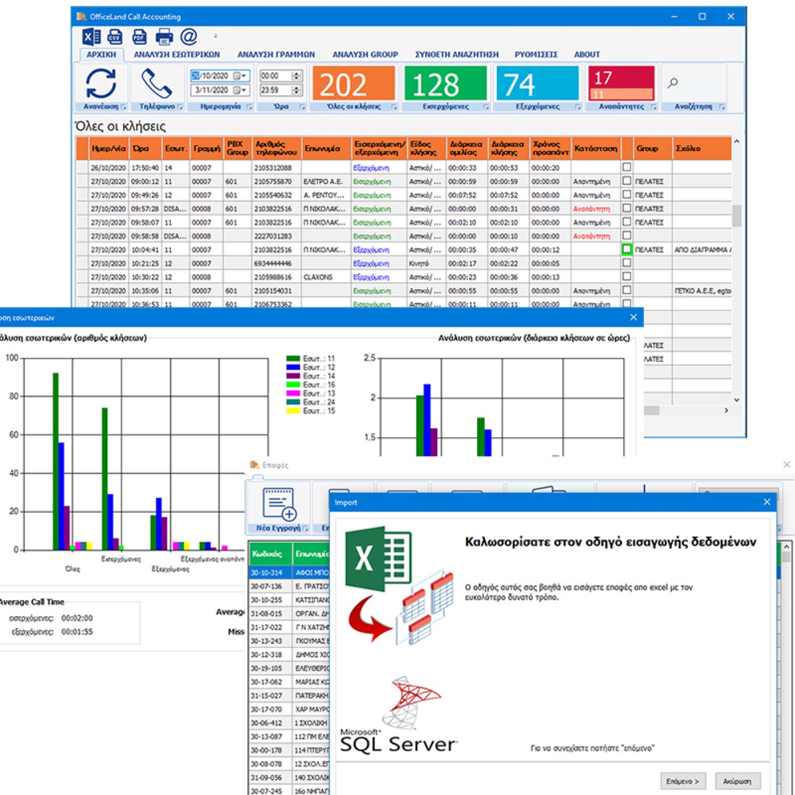Send by email using the @ icon
This screenshot has width=795, height=795.
click(x=189, y=37)
